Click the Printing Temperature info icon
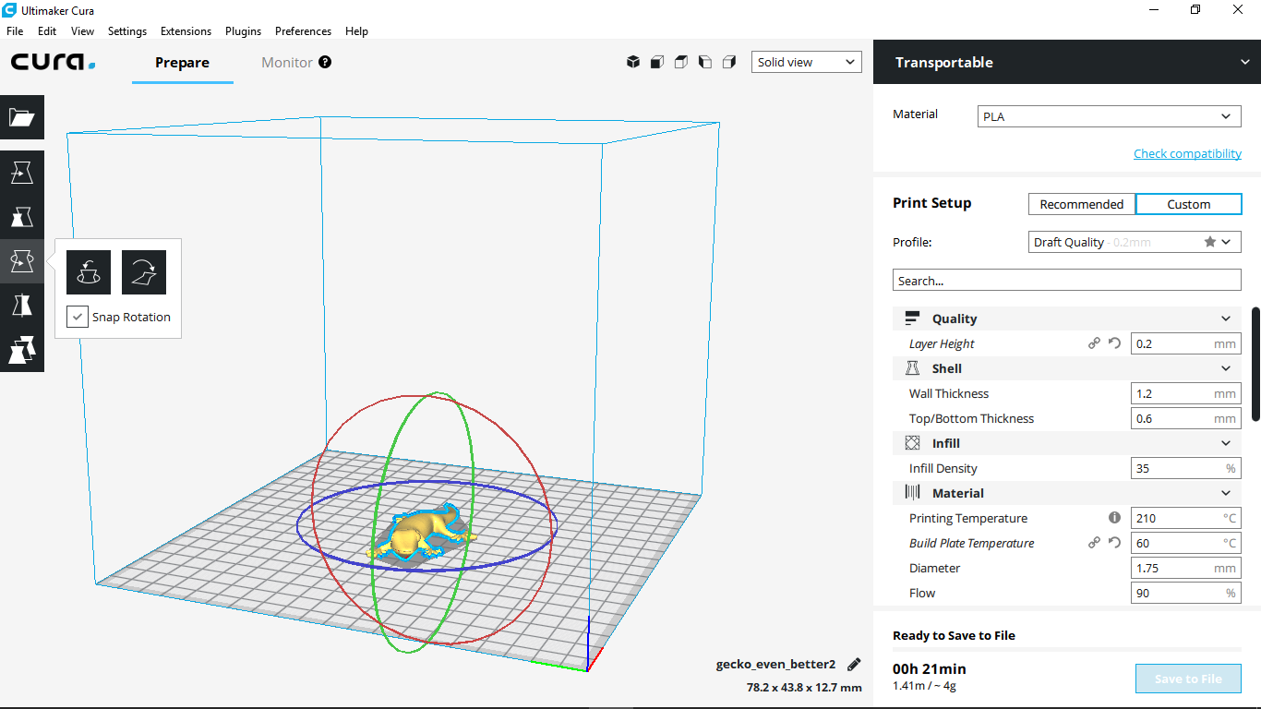 pos(1114,518)
